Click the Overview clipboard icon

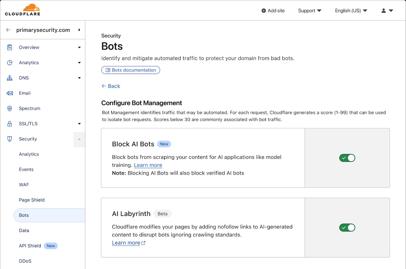[x=10, y=47]
